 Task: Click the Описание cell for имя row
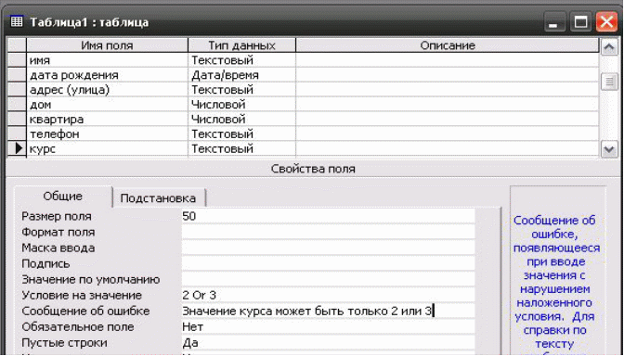point(448,60)
